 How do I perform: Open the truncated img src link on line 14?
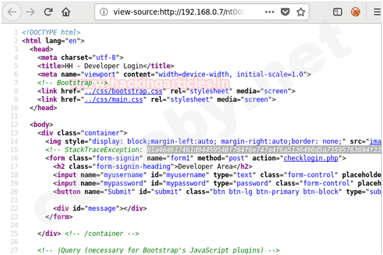coord(376,141)
